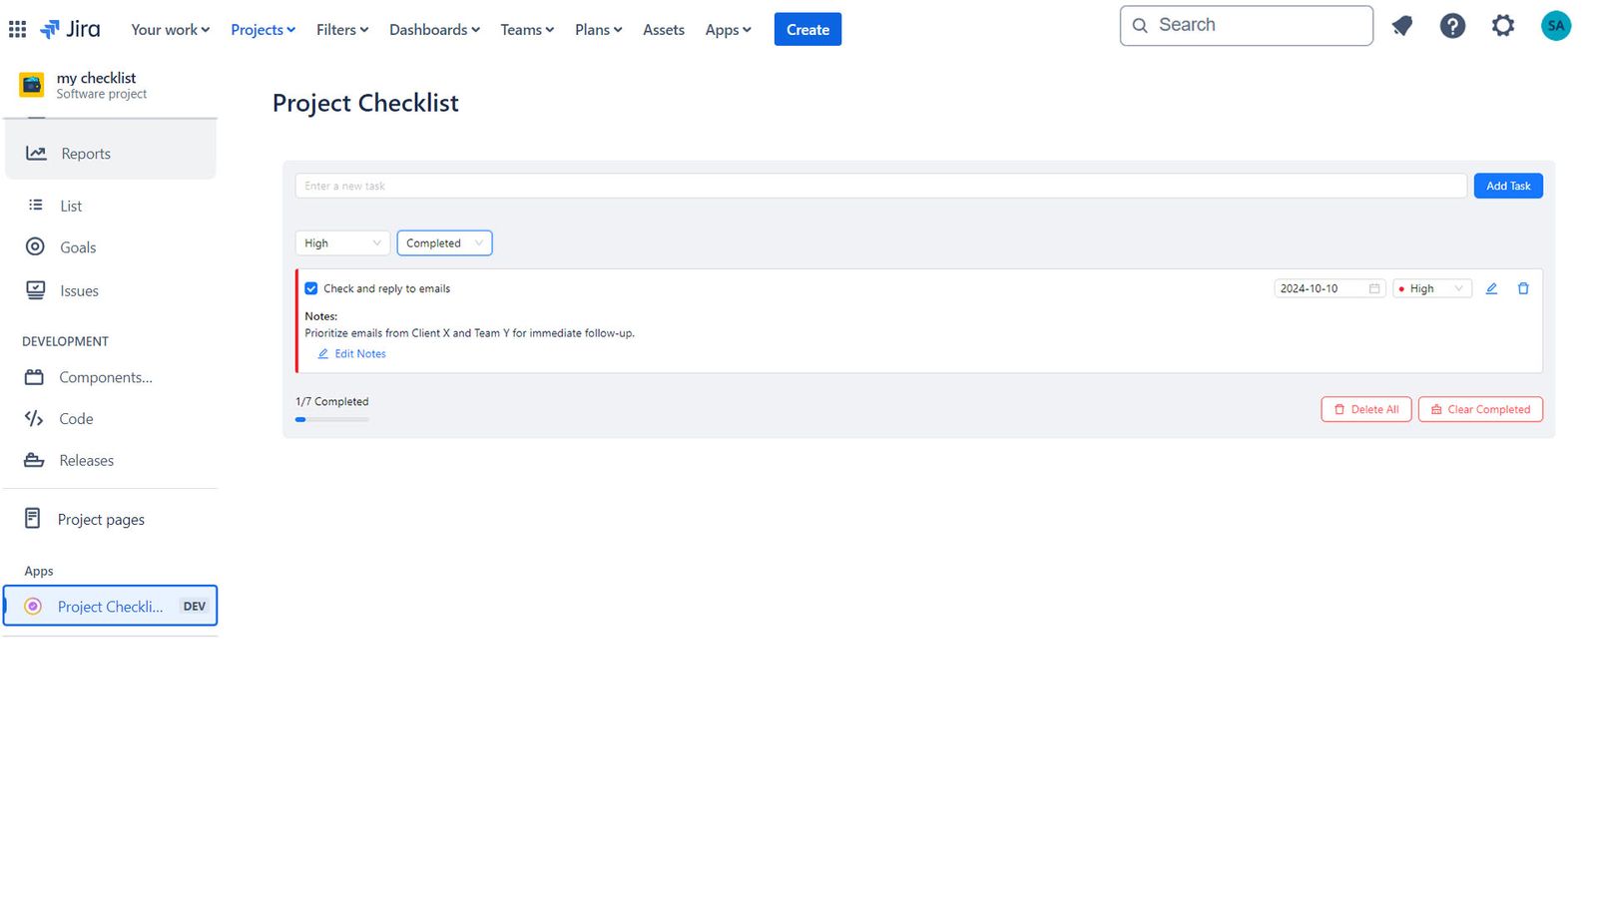The image size is (1597, 898).
Task: Click the Project pages document icon
Action: (x=32, y=519)
